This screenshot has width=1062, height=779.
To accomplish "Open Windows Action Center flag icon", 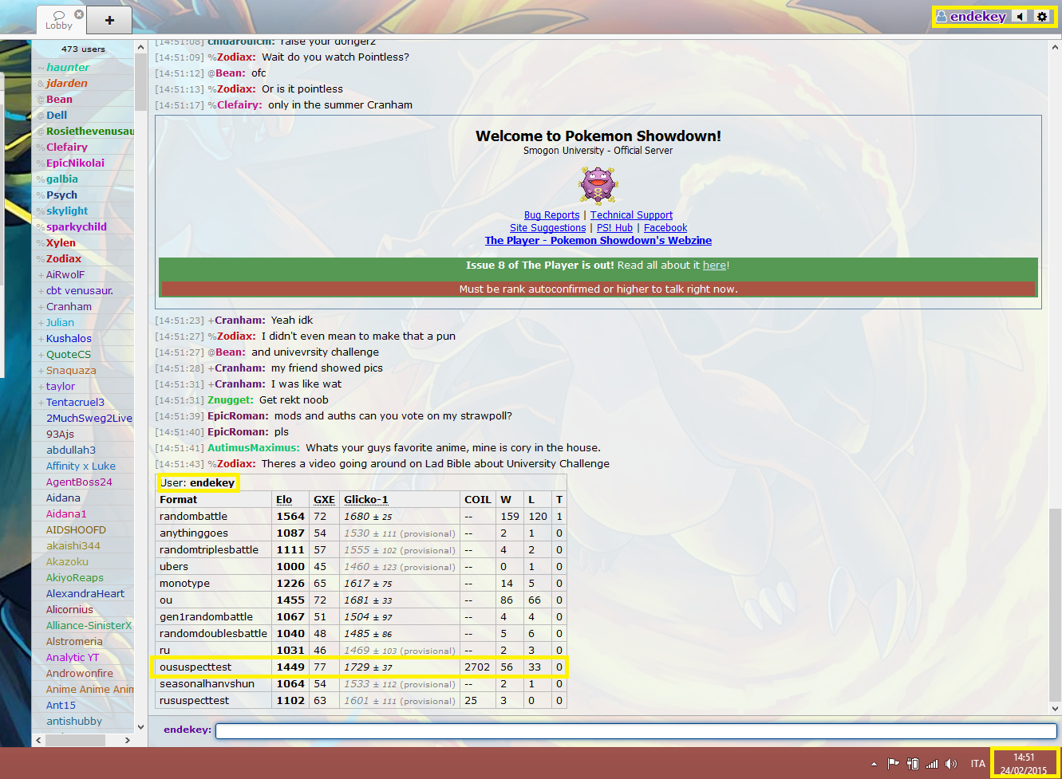I will (894, 763).
